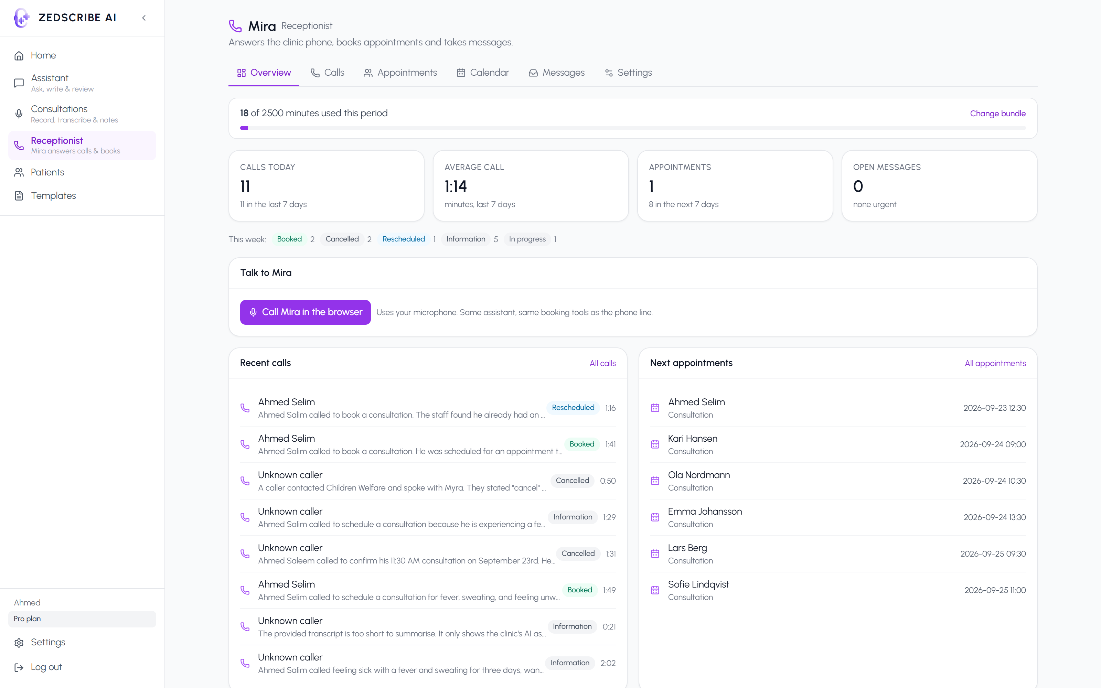The height and width of the screenshot is (688, 1101).
Task: Click the Booked filter chip in This week
Action: [289, 239]
